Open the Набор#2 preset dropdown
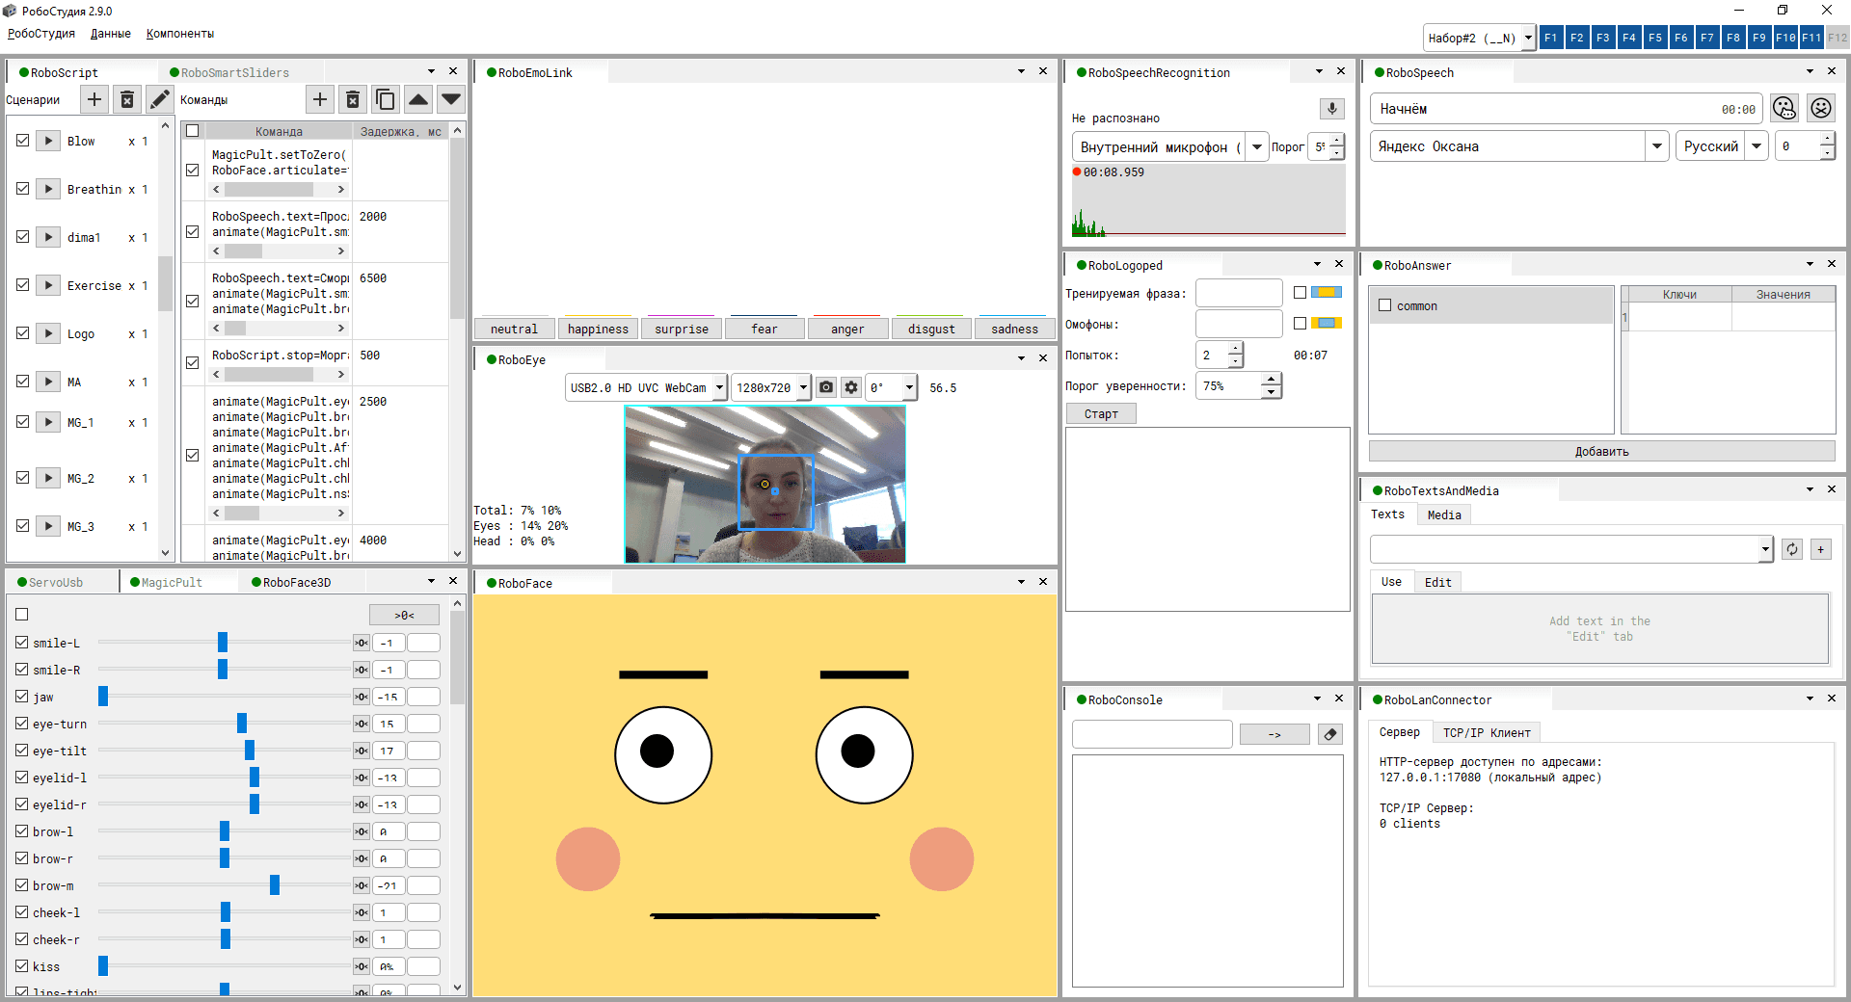Viewport: 1851px width, 1002px height. (x=1528, y=38)
